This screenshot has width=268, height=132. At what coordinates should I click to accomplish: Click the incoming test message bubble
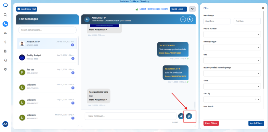click(98, 96)
